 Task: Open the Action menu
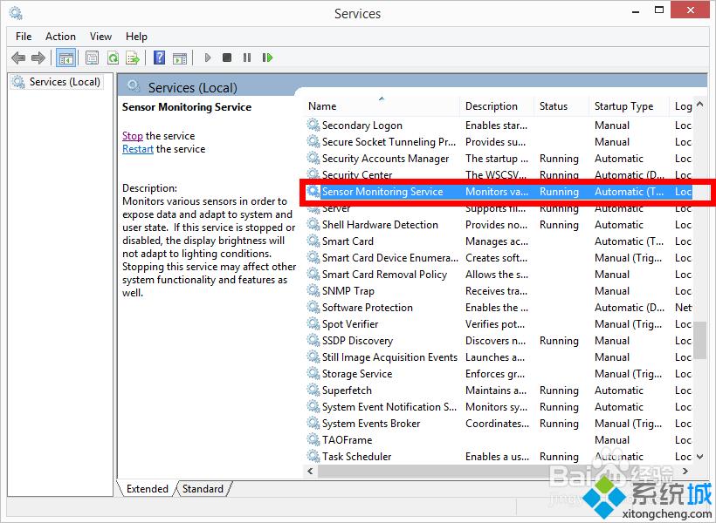coord(60,37)
